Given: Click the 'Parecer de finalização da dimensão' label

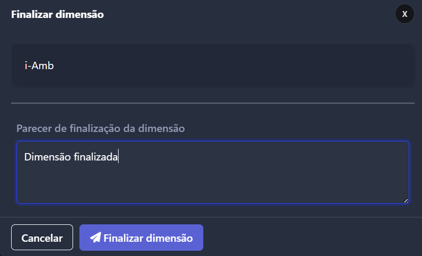Looking at the screenshot, I should pyautogui.click(x=101, y=128).
